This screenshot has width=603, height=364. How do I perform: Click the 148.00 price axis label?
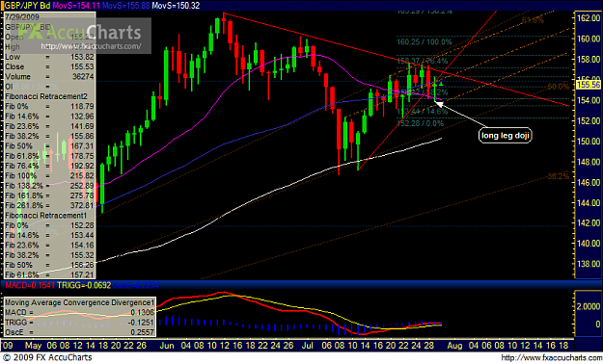pos(589,162)
